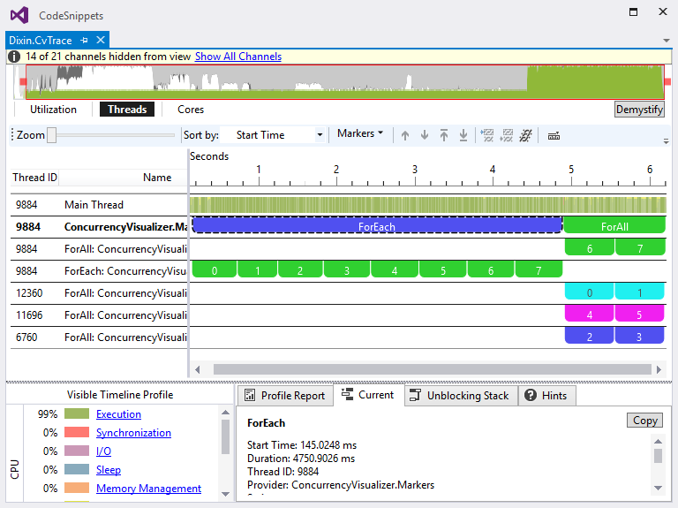Image resolution: width=678 pixels, height=508 pixels.
Task: Open I/O profile link
Action: pos(103,451)
